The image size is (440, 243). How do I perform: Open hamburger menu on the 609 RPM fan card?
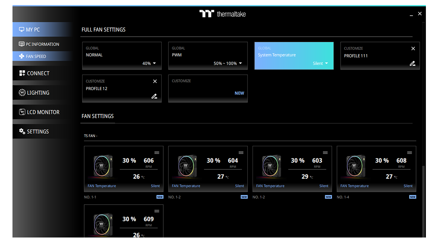(x=157, y=211)
